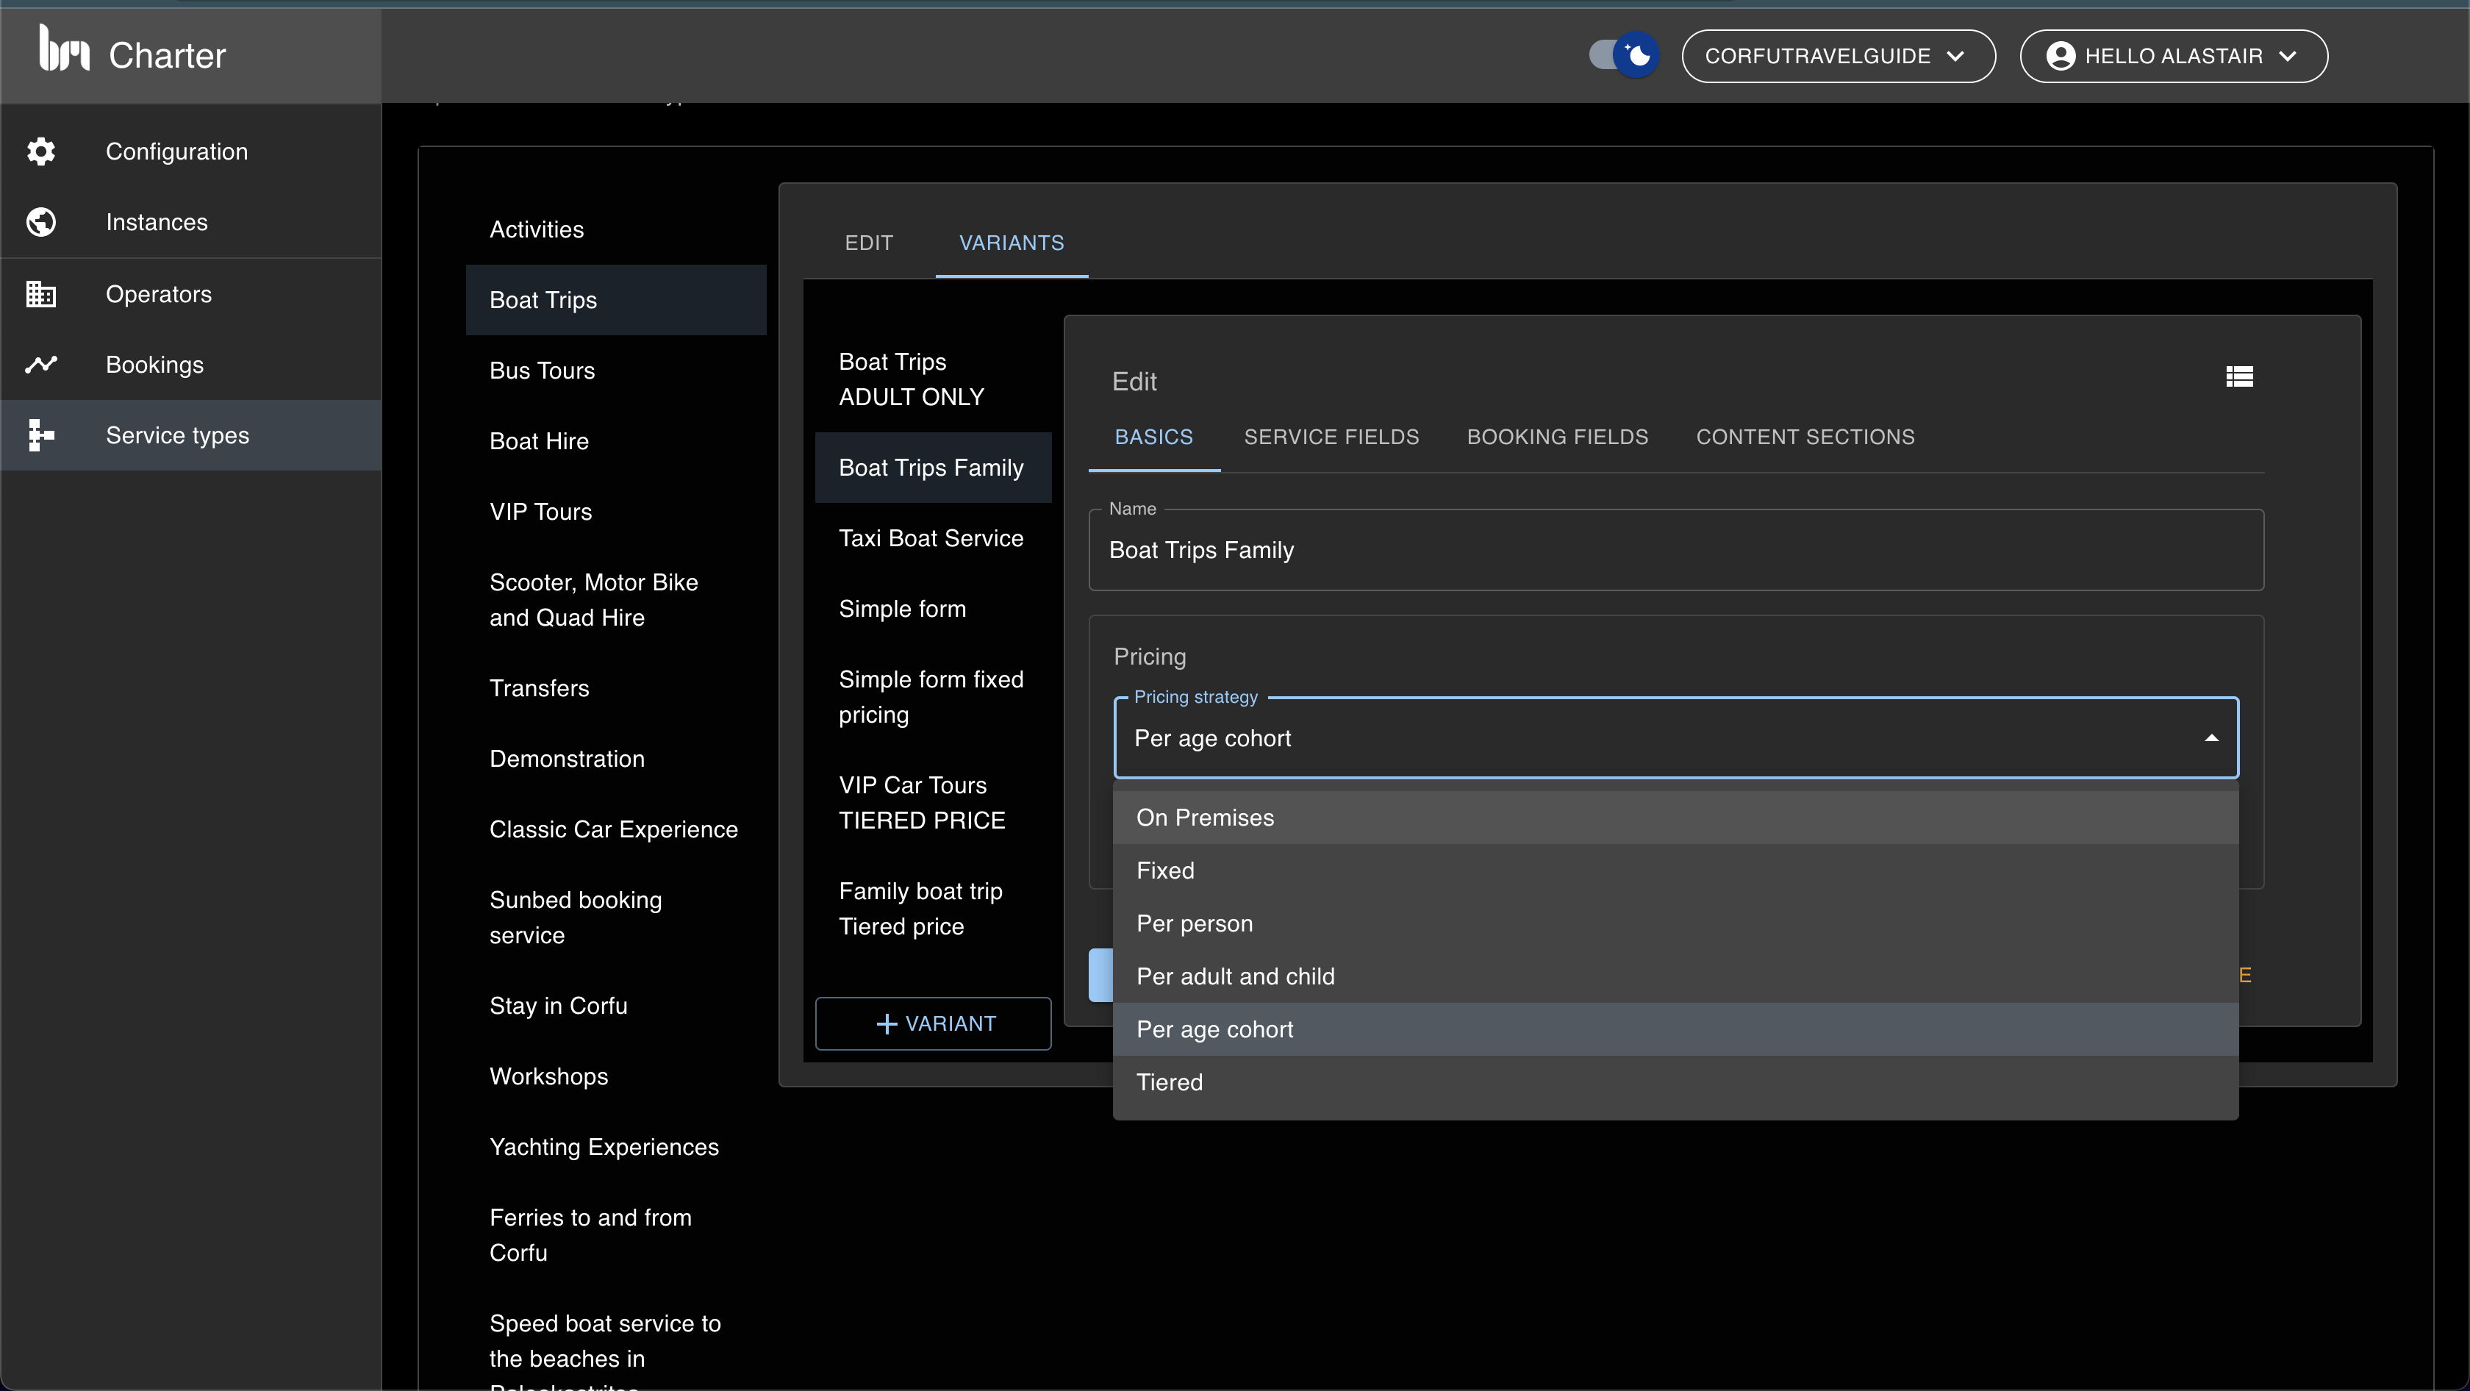Open Bookings section icon
Image resolution: width=2470 pixels, height=1391 pixels.
tap(43, 363)
